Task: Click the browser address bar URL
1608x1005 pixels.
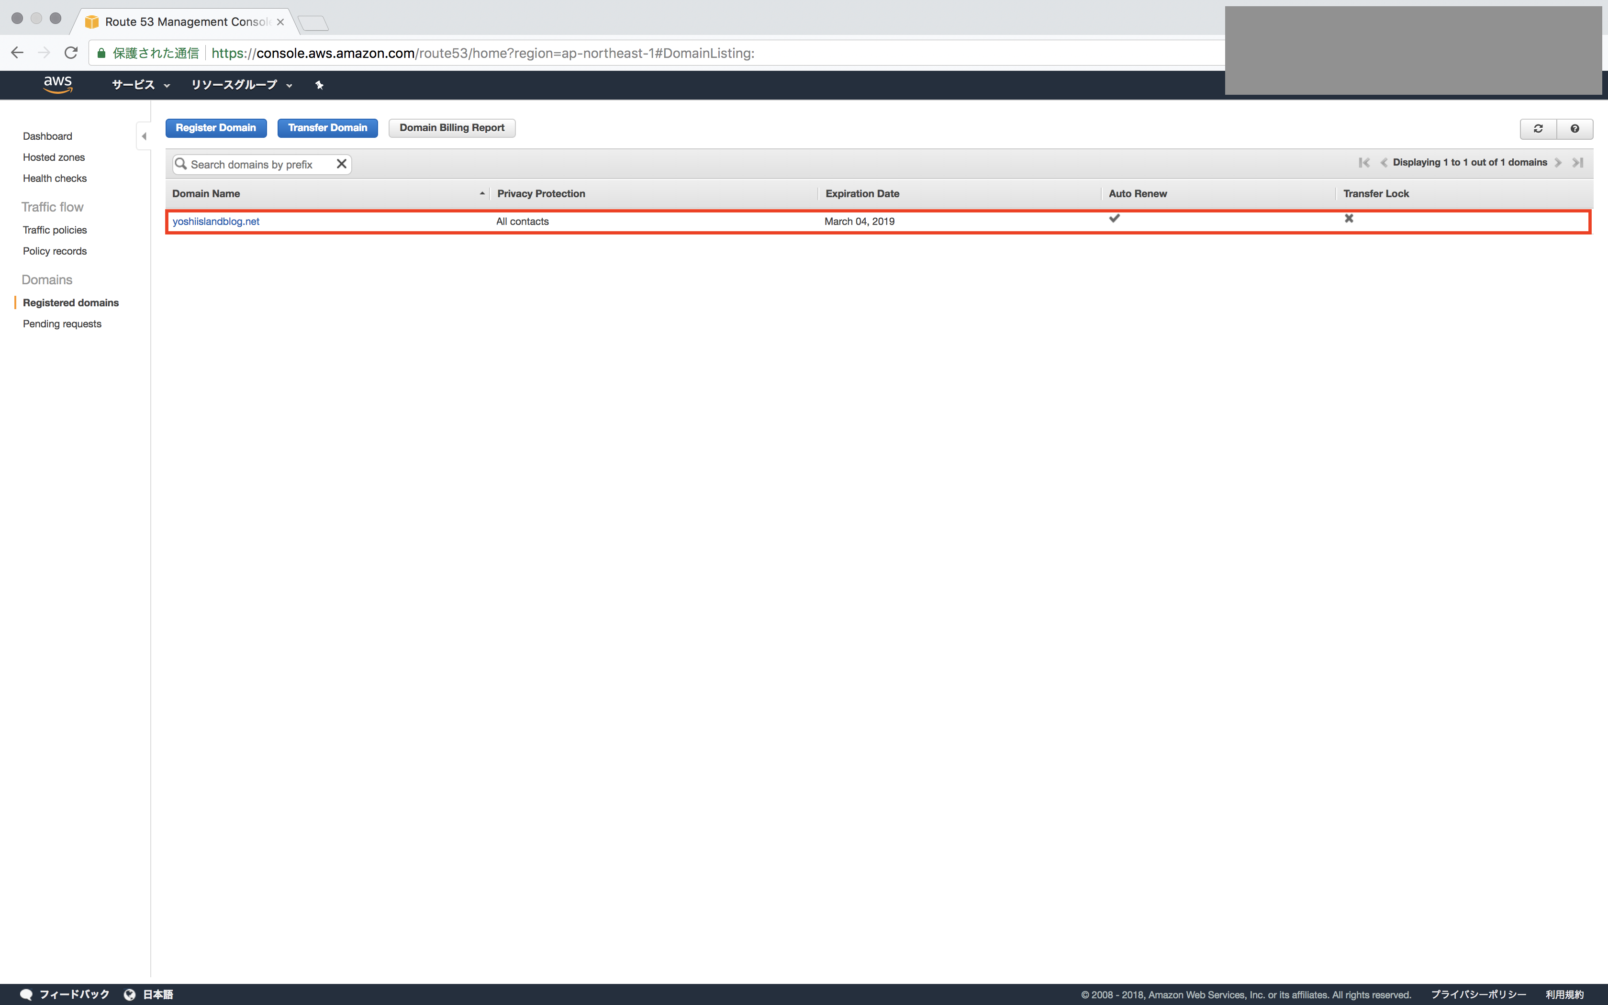Action: (x=483, y=53)
